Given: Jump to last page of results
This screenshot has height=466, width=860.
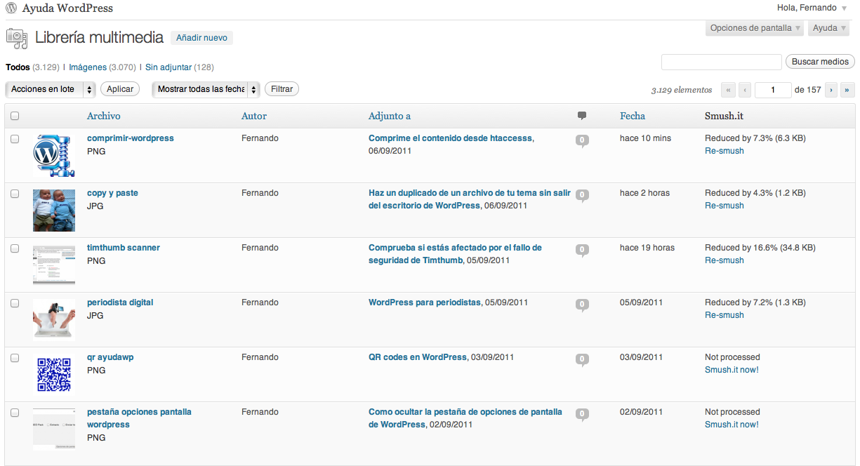Looking at the screenshot, I should pyautogui.click(x=848, y=90).
